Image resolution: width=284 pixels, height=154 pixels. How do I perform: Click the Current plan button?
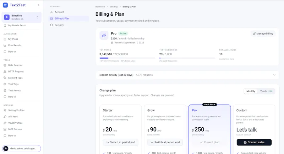(209, 142)
